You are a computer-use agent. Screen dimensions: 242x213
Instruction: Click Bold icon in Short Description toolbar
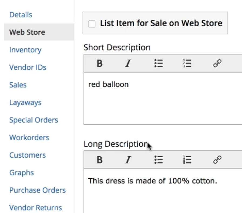click(x=99, y=64)
